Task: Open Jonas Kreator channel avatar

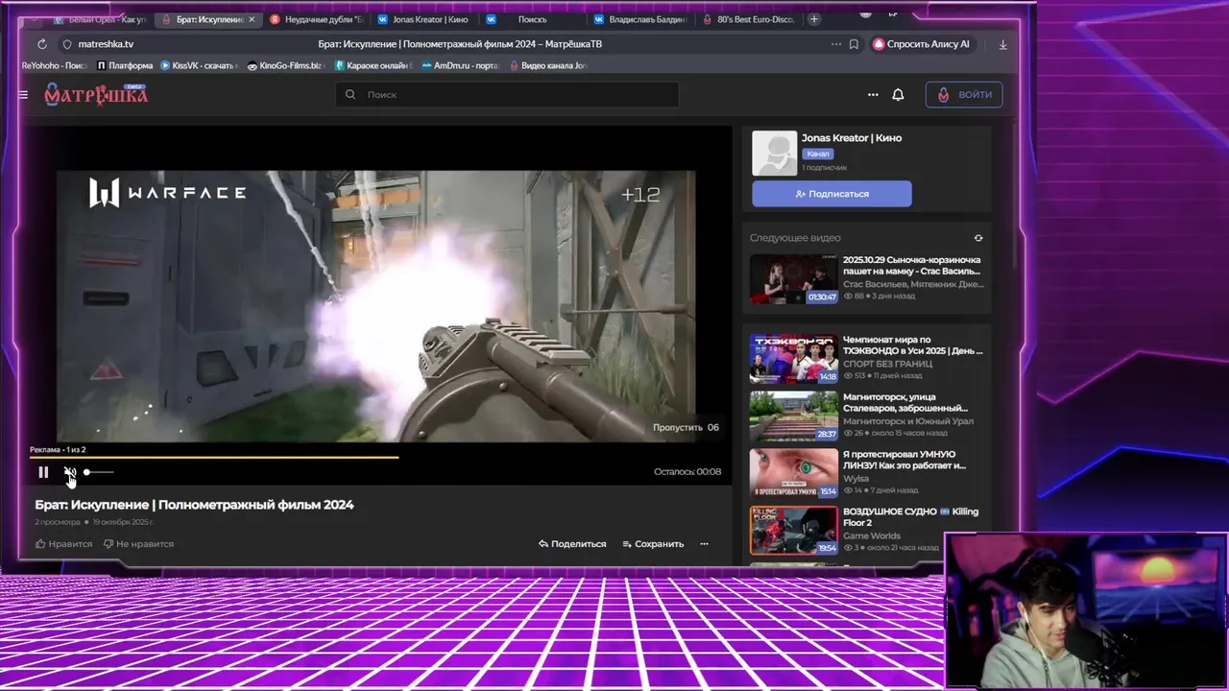Action: (775, 153)
